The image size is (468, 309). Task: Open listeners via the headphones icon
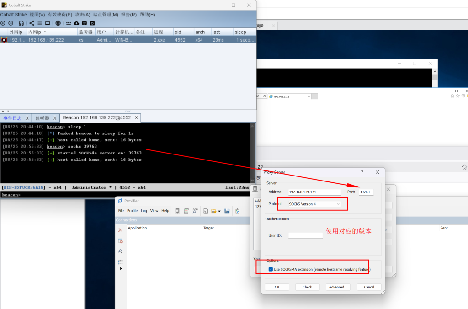[x=21, y=23]
